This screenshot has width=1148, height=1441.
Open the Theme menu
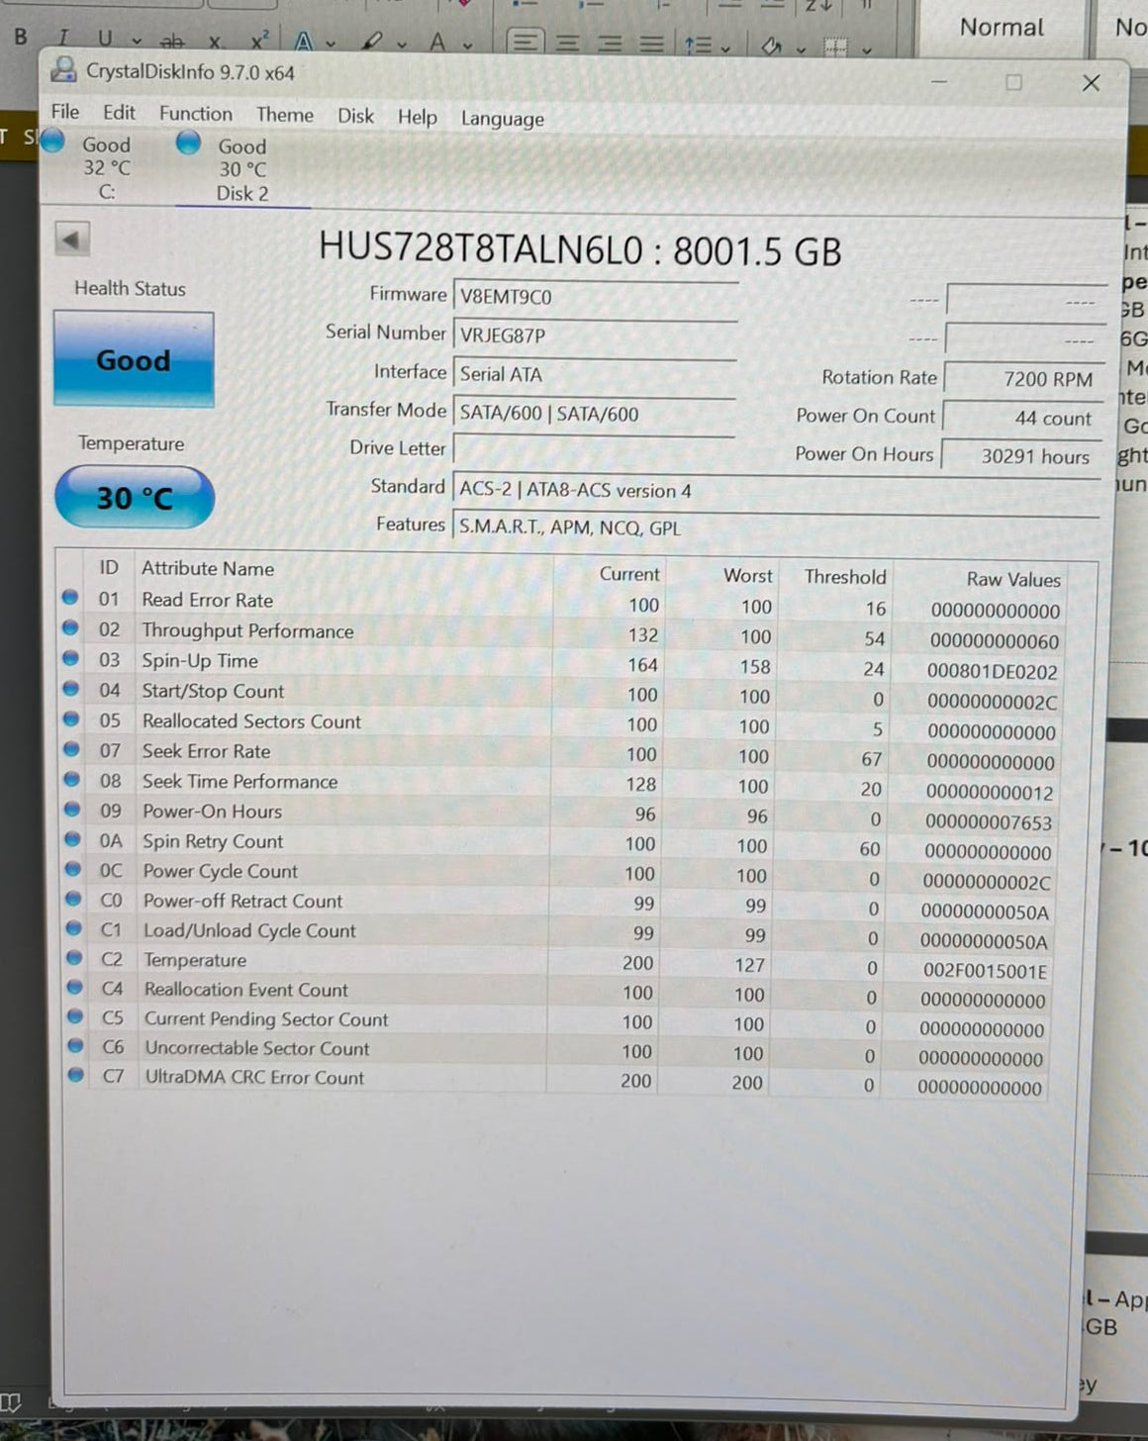(x=284, y=115)
